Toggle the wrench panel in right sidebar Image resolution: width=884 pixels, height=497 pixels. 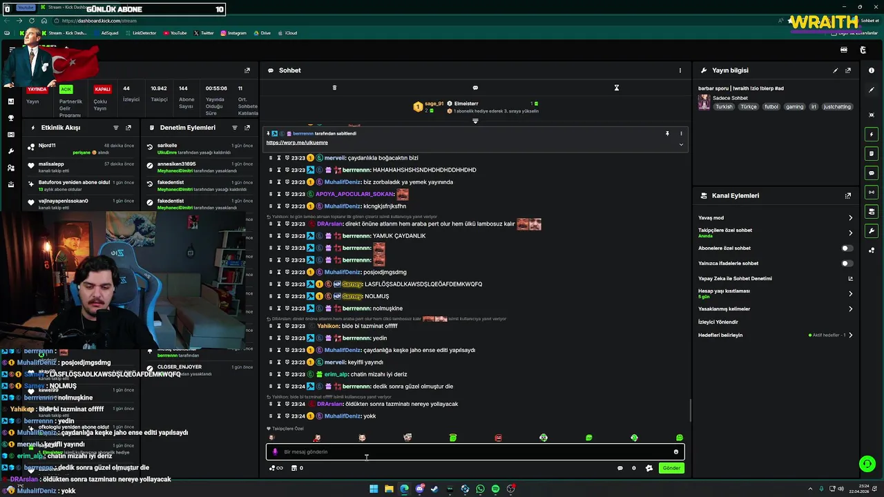872,231
